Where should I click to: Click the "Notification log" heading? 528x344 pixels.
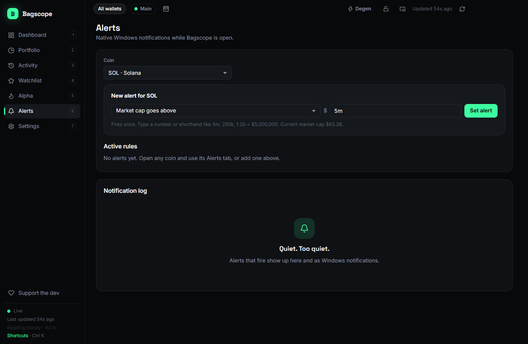click(x=125, y=191)
